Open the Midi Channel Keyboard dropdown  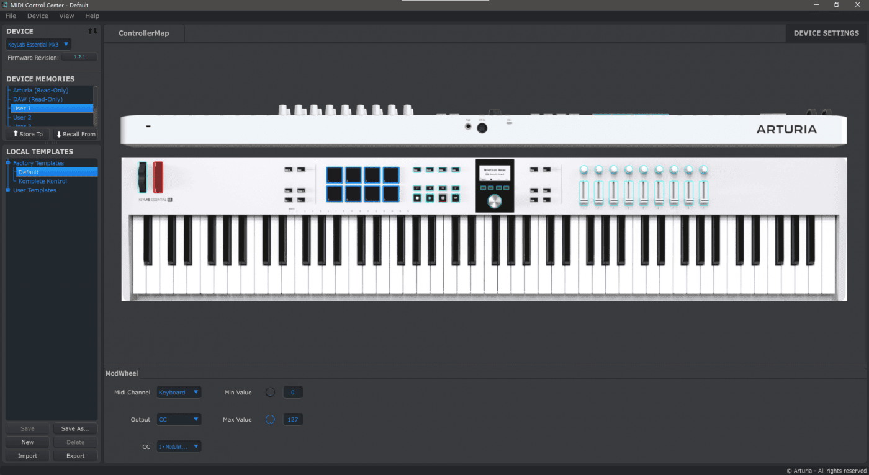point(179,393)
